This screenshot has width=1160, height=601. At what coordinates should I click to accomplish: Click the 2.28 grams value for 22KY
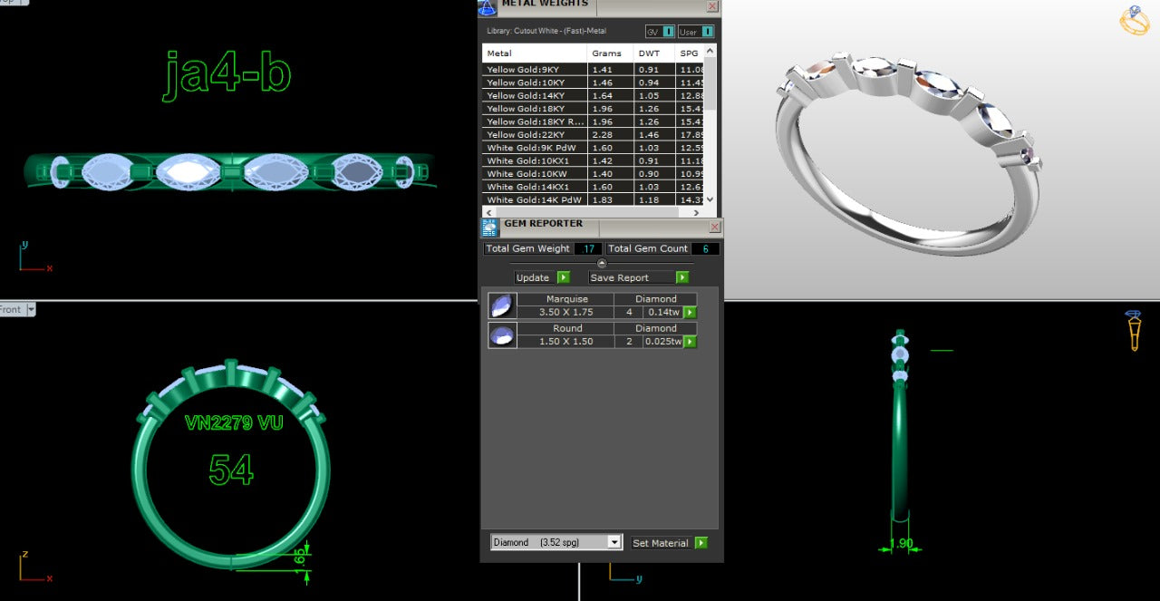tap(602, 135)
